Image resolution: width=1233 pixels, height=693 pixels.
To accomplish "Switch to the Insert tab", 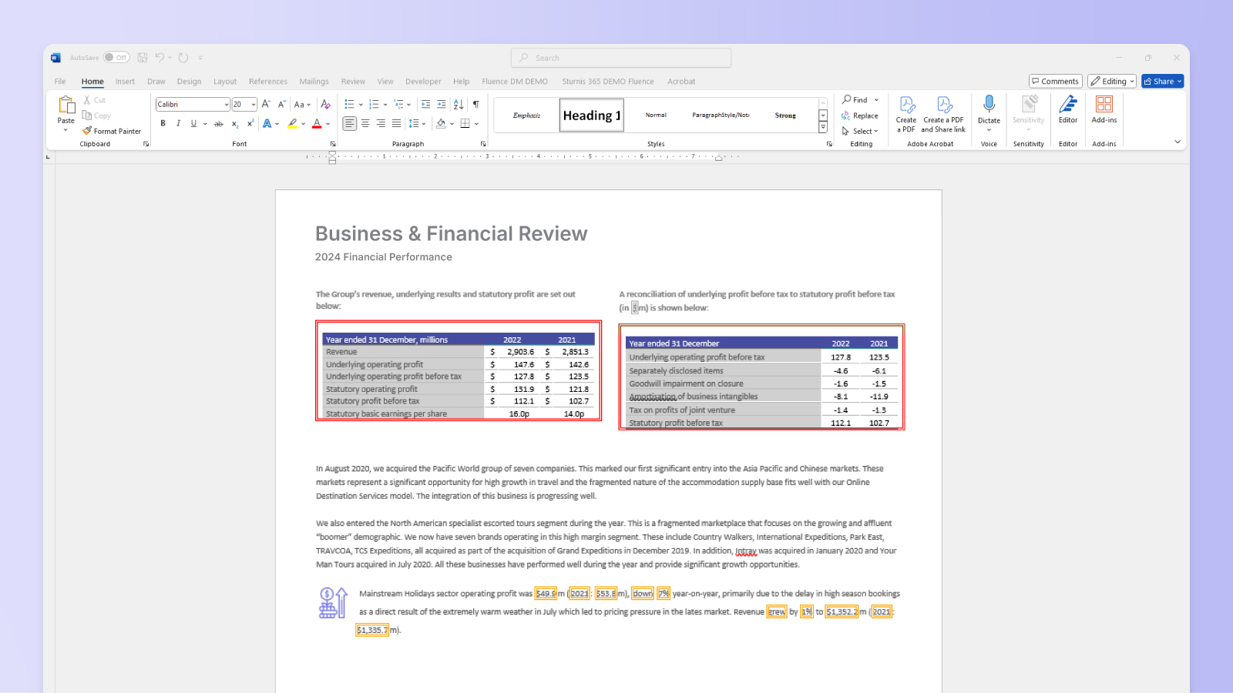I will (125, 81).
